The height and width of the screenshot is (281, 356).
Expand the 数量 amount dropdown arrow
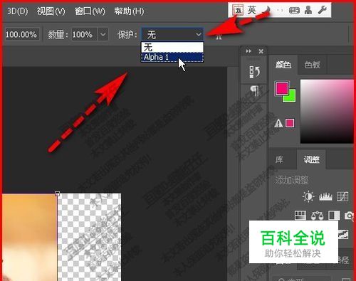coord(103,35)
